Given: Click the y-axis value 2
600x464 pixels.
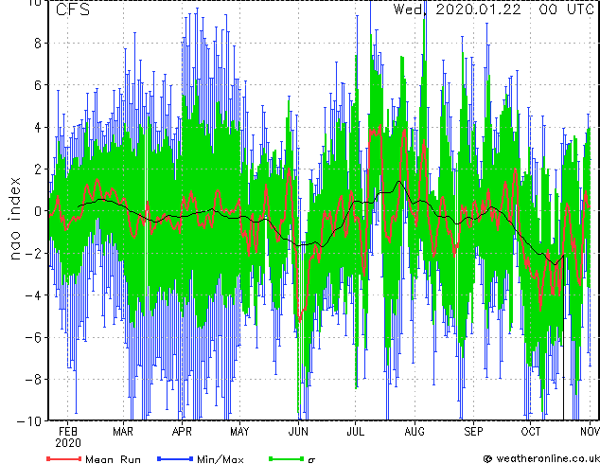Looking at the screenshot, I should point(38,170).
